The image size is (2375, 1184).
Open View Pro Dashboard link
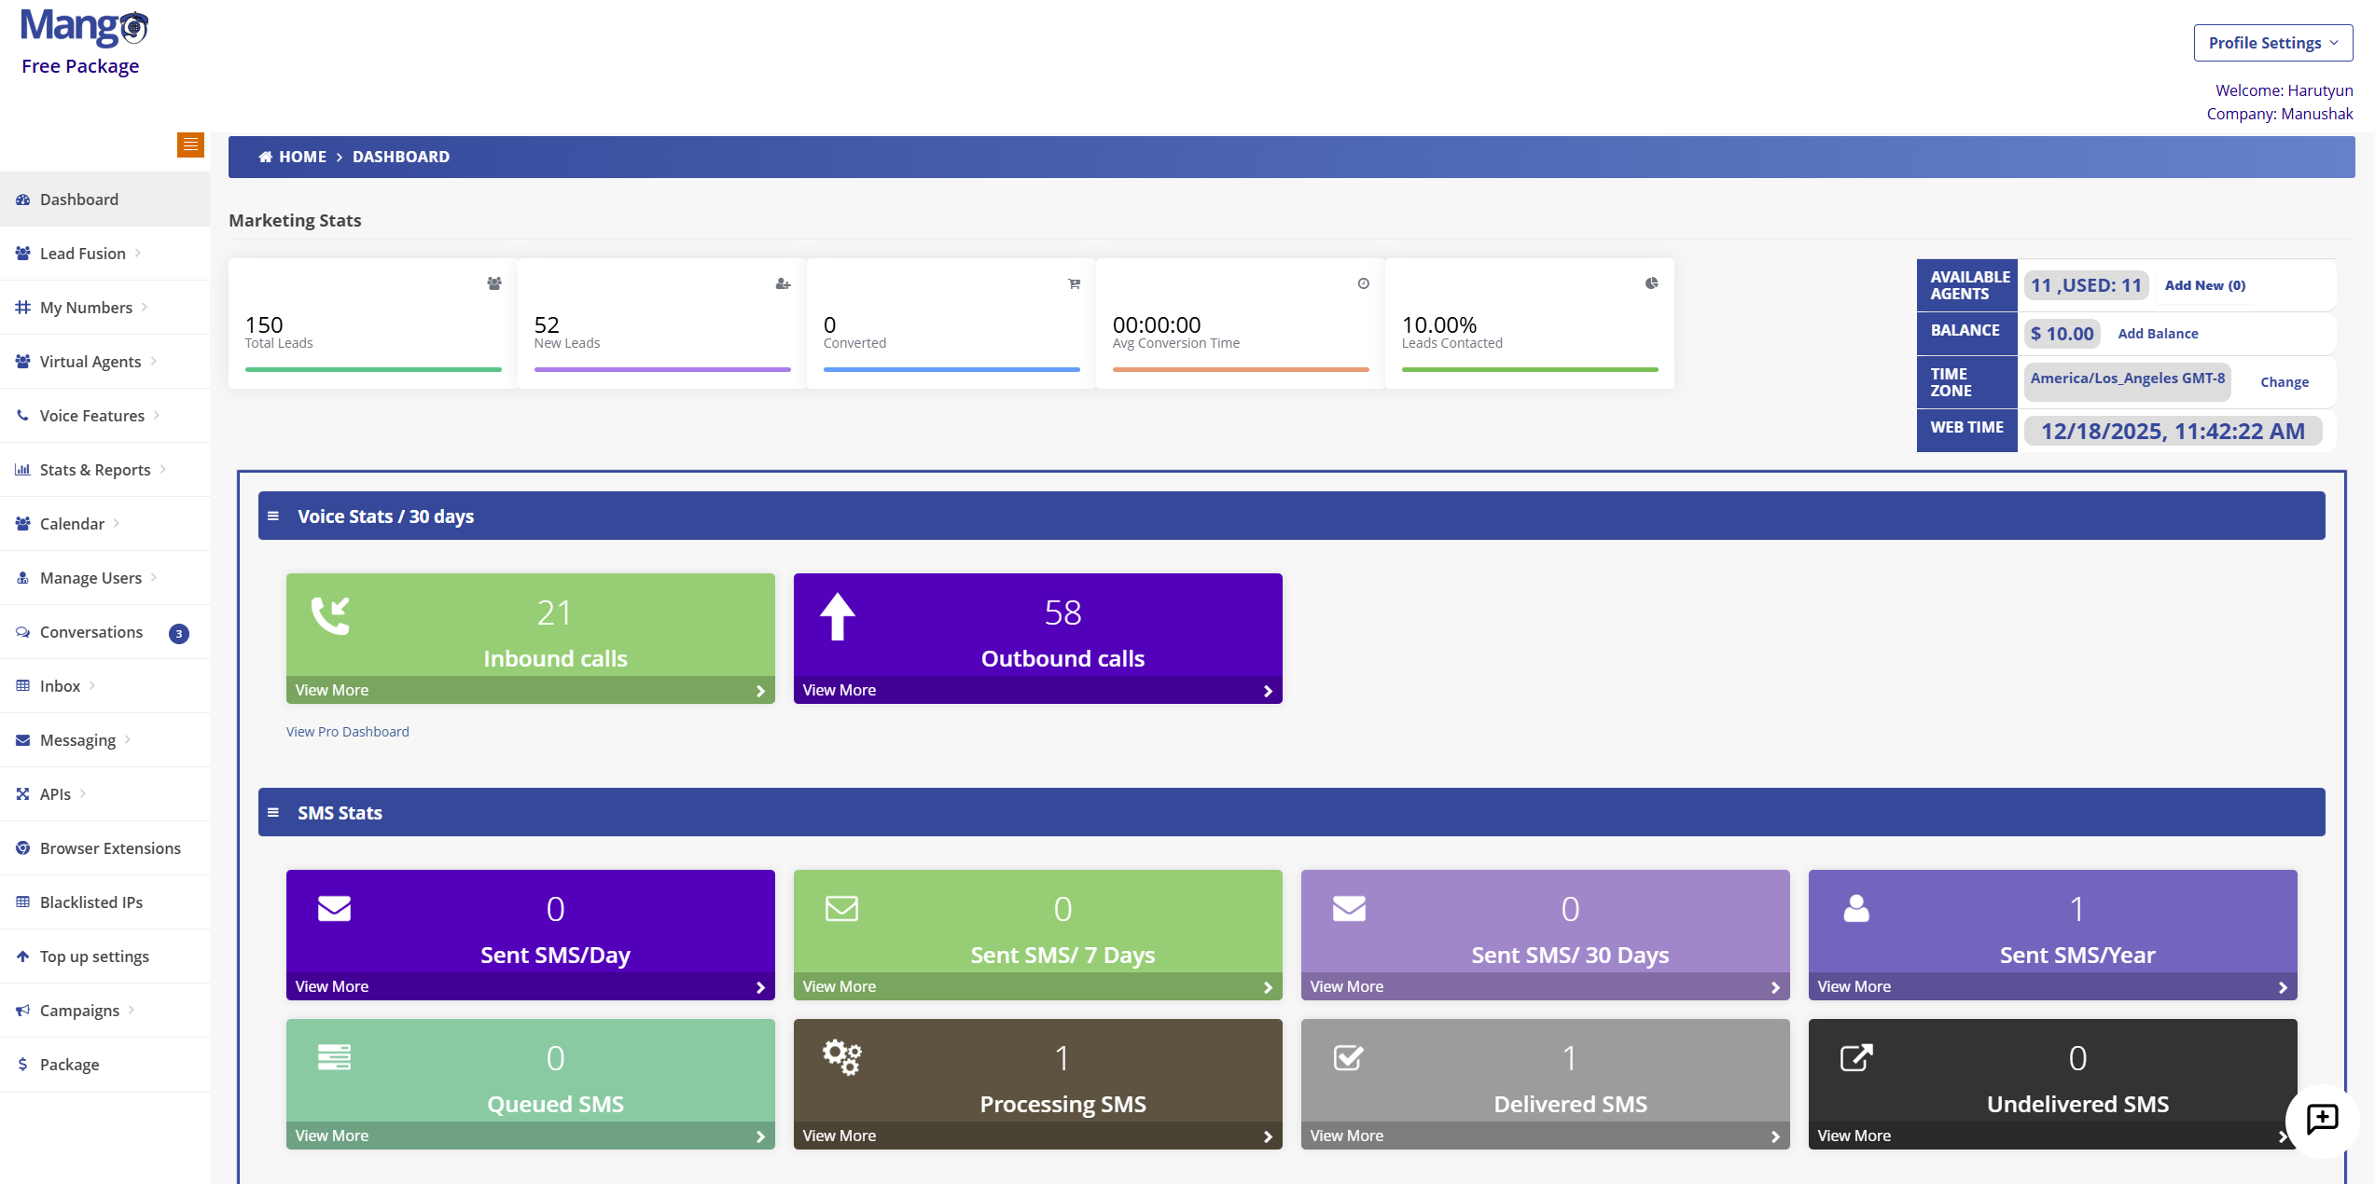click(x=347, y=731)
